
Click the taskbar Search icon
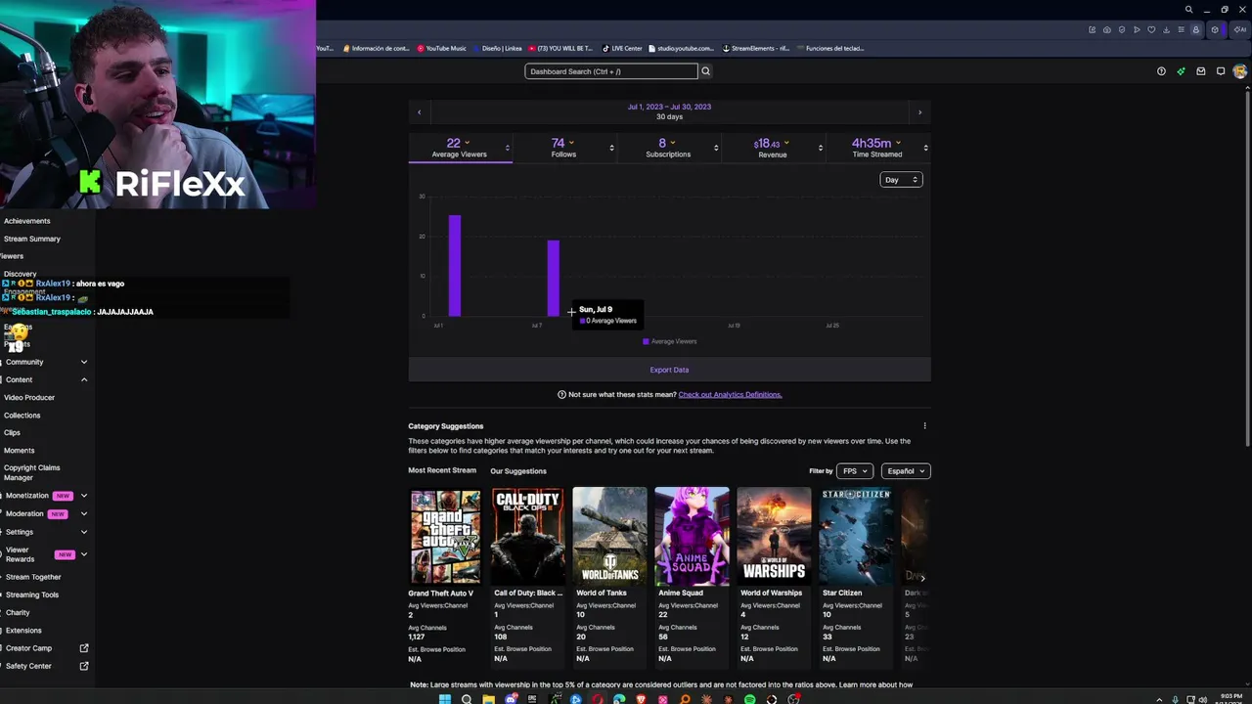pyautogui.click(x=467, y=699)
